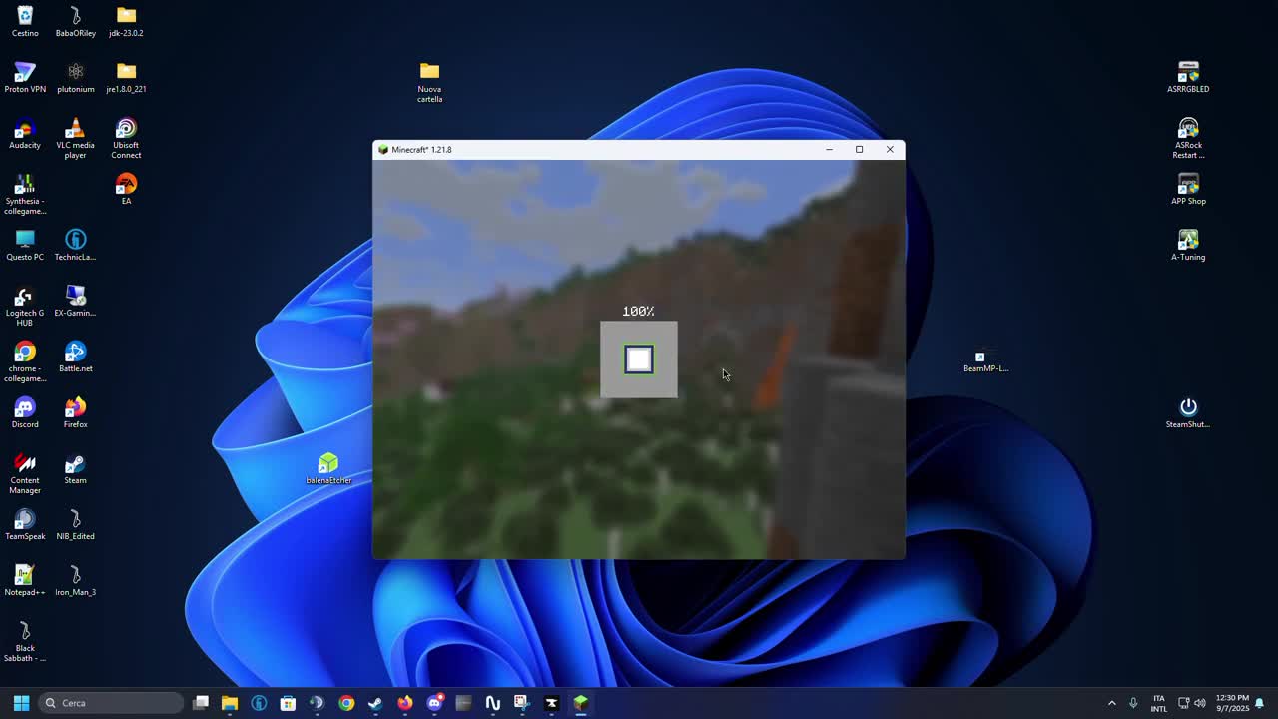Focus the Minecraft icon on the taskbar
The height and width of the screenshot is (719, 1278).
[x=581, y=703]
